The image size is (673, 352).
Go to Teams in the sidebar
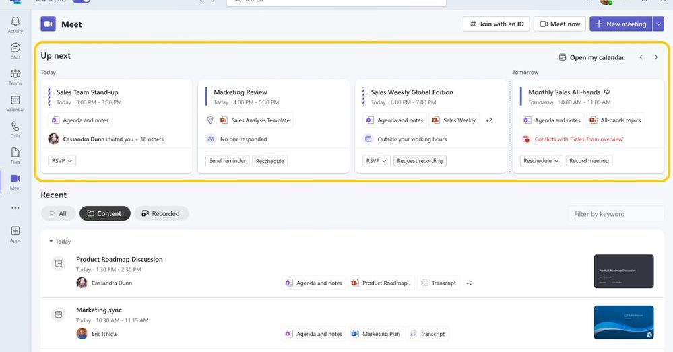coord(15,77)
